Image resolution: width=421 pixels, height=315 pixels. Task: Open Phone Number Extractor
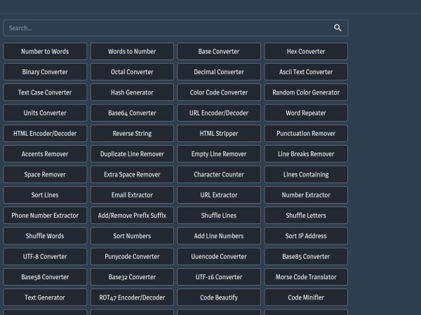[x=45, y=216]
